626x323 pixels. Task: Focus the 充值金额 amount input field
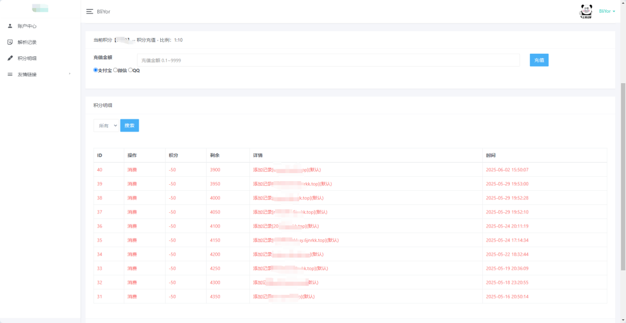pyautogui.click(x=328, y=60)
